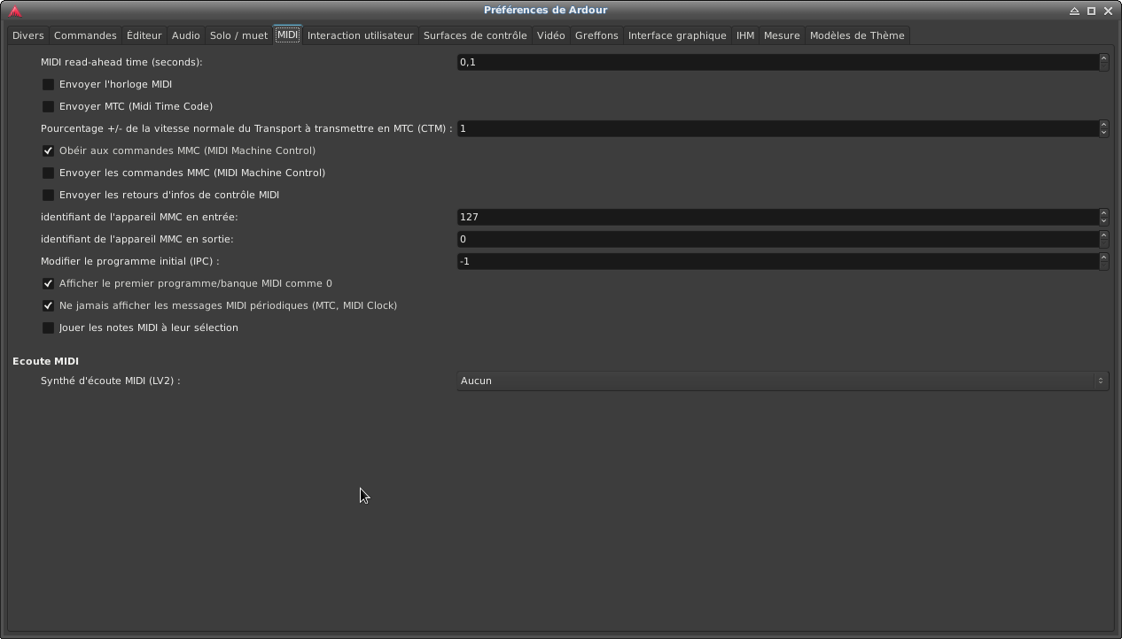Enable Envoyer MTC (Midi Time Code)
Screen dimensions: 1122x639
(49, 106)
